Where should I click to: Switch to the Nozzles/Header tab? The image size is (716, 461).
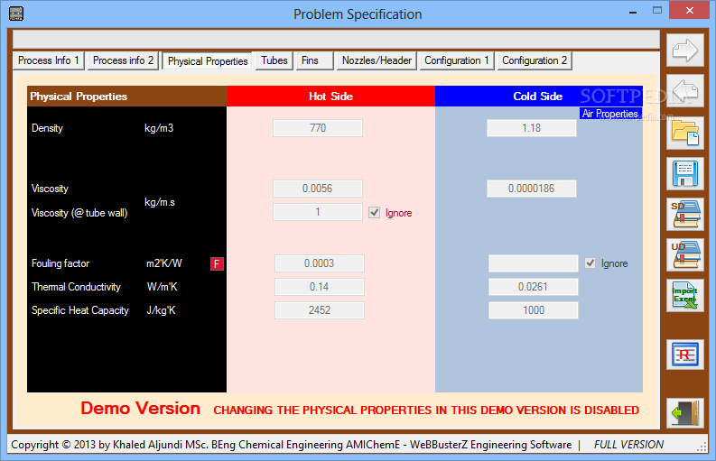pos(377,60)
